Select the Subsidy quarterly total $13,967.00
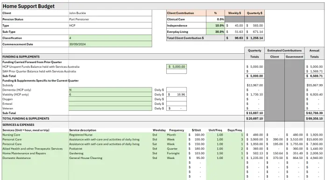 point(254,85)
